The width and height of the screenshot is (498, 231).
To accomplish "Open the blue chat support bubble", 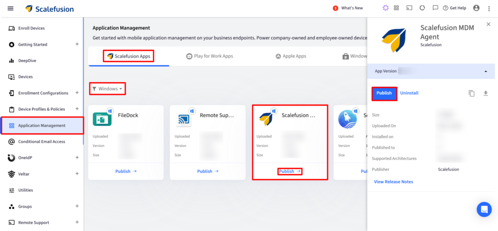I will coord(484,210).
